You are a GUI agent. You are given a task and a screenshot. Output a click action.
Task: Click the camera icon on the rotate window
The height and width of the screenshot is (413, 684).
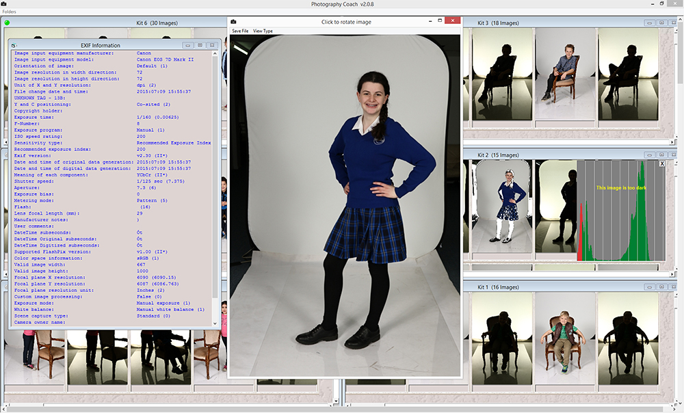[233, 21]
